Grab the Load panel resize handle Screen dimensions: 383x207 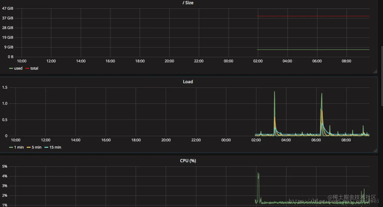click(375, 150)
